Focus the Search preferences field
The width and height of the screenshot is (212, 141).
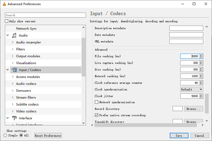[45, 15]
